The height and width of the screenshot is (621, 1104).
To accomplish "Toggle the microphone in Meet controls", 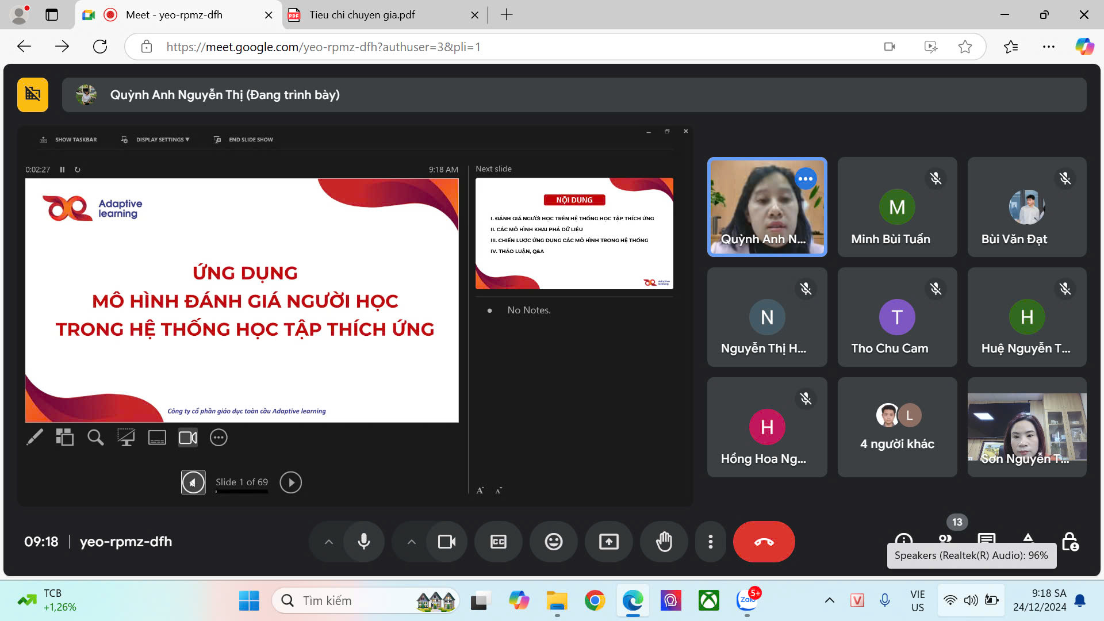I will point(363,542).
